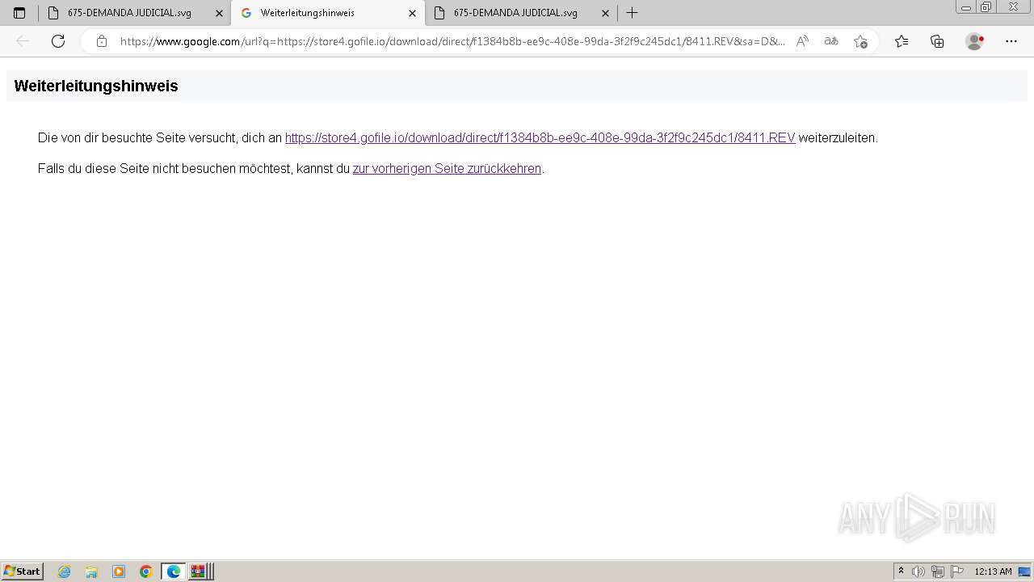Image resolution: width=1034 pixels, height=582 pixels.
Task: Click the Weiterleitungshinweis heading
Action: click(x=96, y=86)
